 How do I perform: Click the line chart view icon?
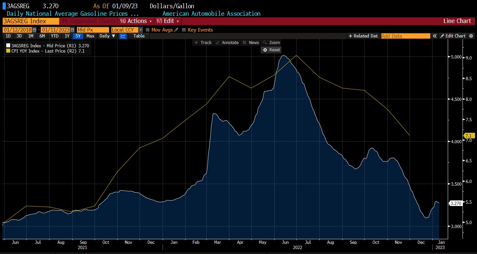click(123, 36)
